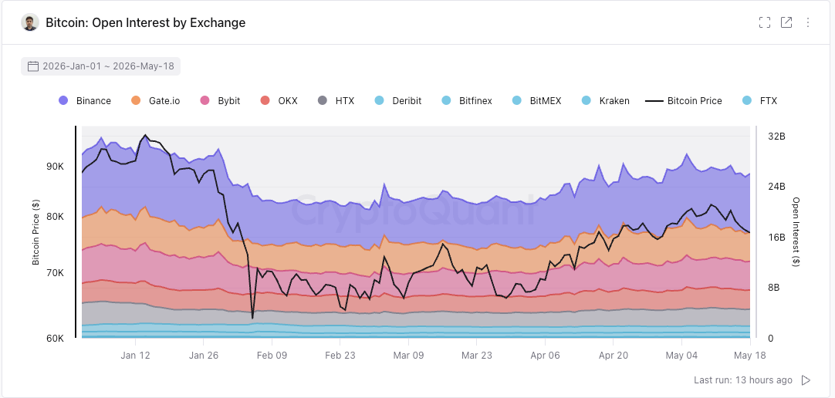Click the author avatar next to title
835x398 pixels.
click(30, 22)
